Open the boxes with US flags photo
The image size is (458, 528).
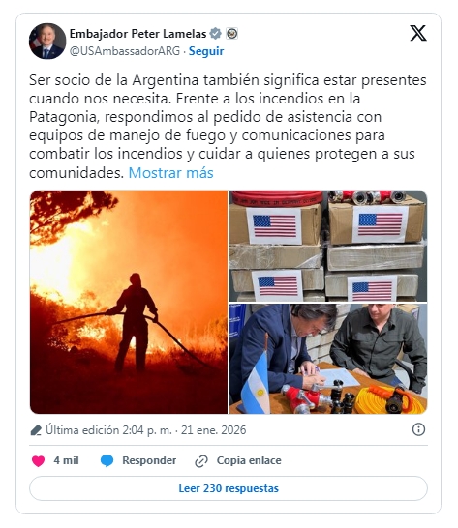pyautogui.click(x=328, y=246)
